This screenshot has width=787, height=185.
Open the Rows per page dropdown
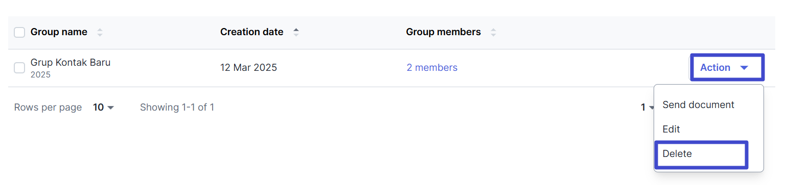[104, 108]
